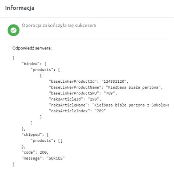Click the 'Odpowiedź serwera:' label

(32, 48)
